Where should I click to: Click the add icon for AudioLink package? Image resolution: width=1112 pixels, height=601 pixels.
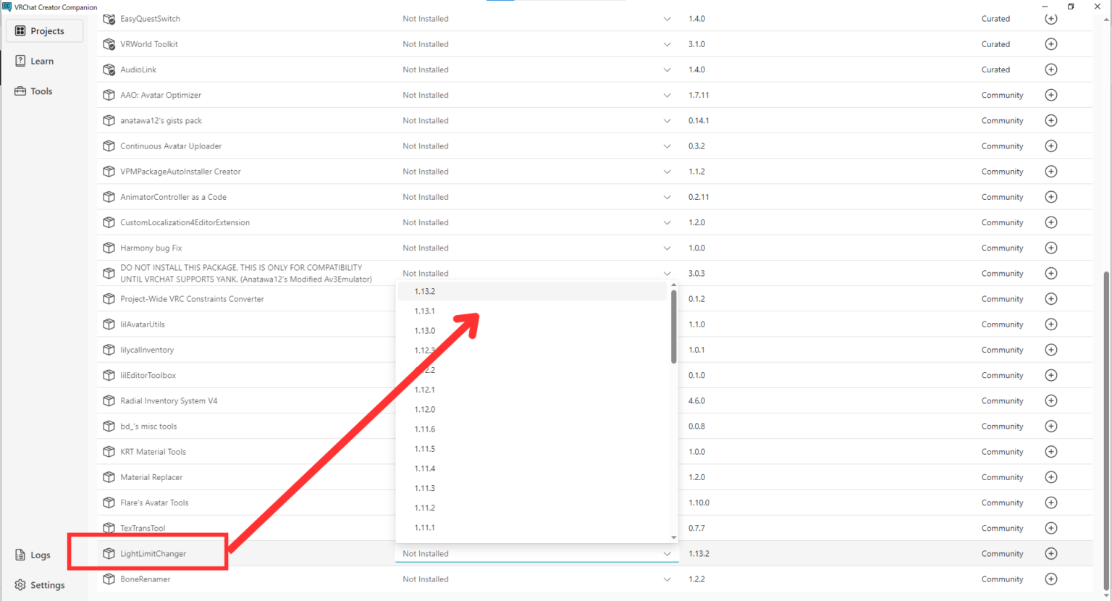[1051, 70]
